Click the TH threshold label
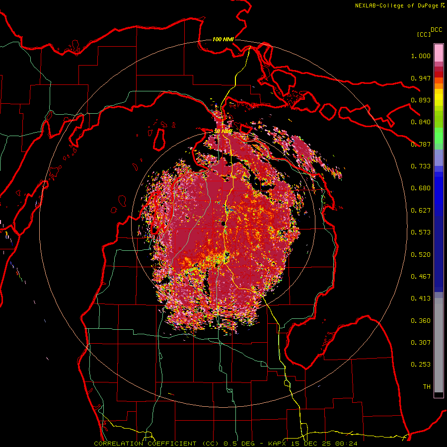 [427, 387]
